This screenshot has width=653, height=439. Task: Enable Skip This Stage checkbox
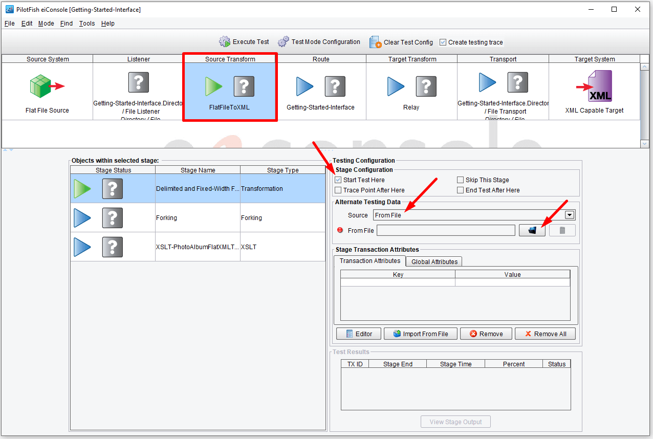pos(461,180)
